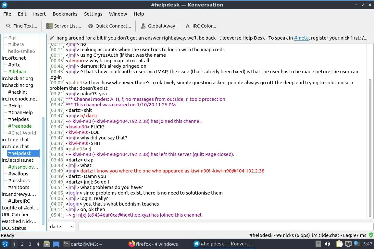This screenshot has height=249, width=374.
Task: Open the Help menu
Action: click(139, 14)
